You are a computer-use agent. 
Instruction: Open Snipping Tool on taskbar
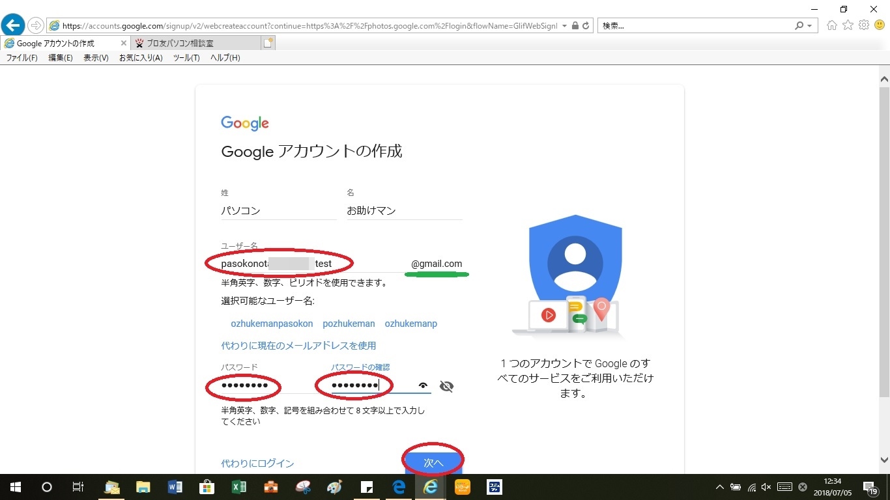point(303,487)
